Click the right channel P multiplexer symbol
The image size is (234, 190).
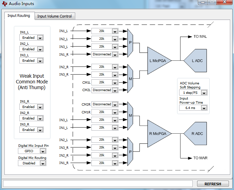click(130, 152)
